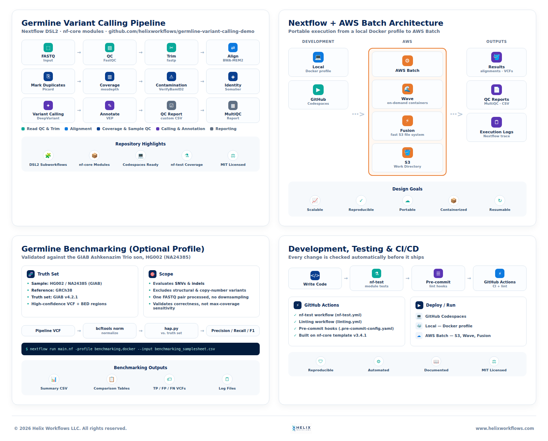
Task: Click "nf-test workflow (nf-test.yml)" line
Action: pyautogui.click(x=330, y=315)
